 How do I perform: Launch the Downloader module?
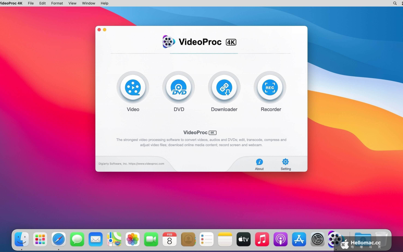point(224,87)
